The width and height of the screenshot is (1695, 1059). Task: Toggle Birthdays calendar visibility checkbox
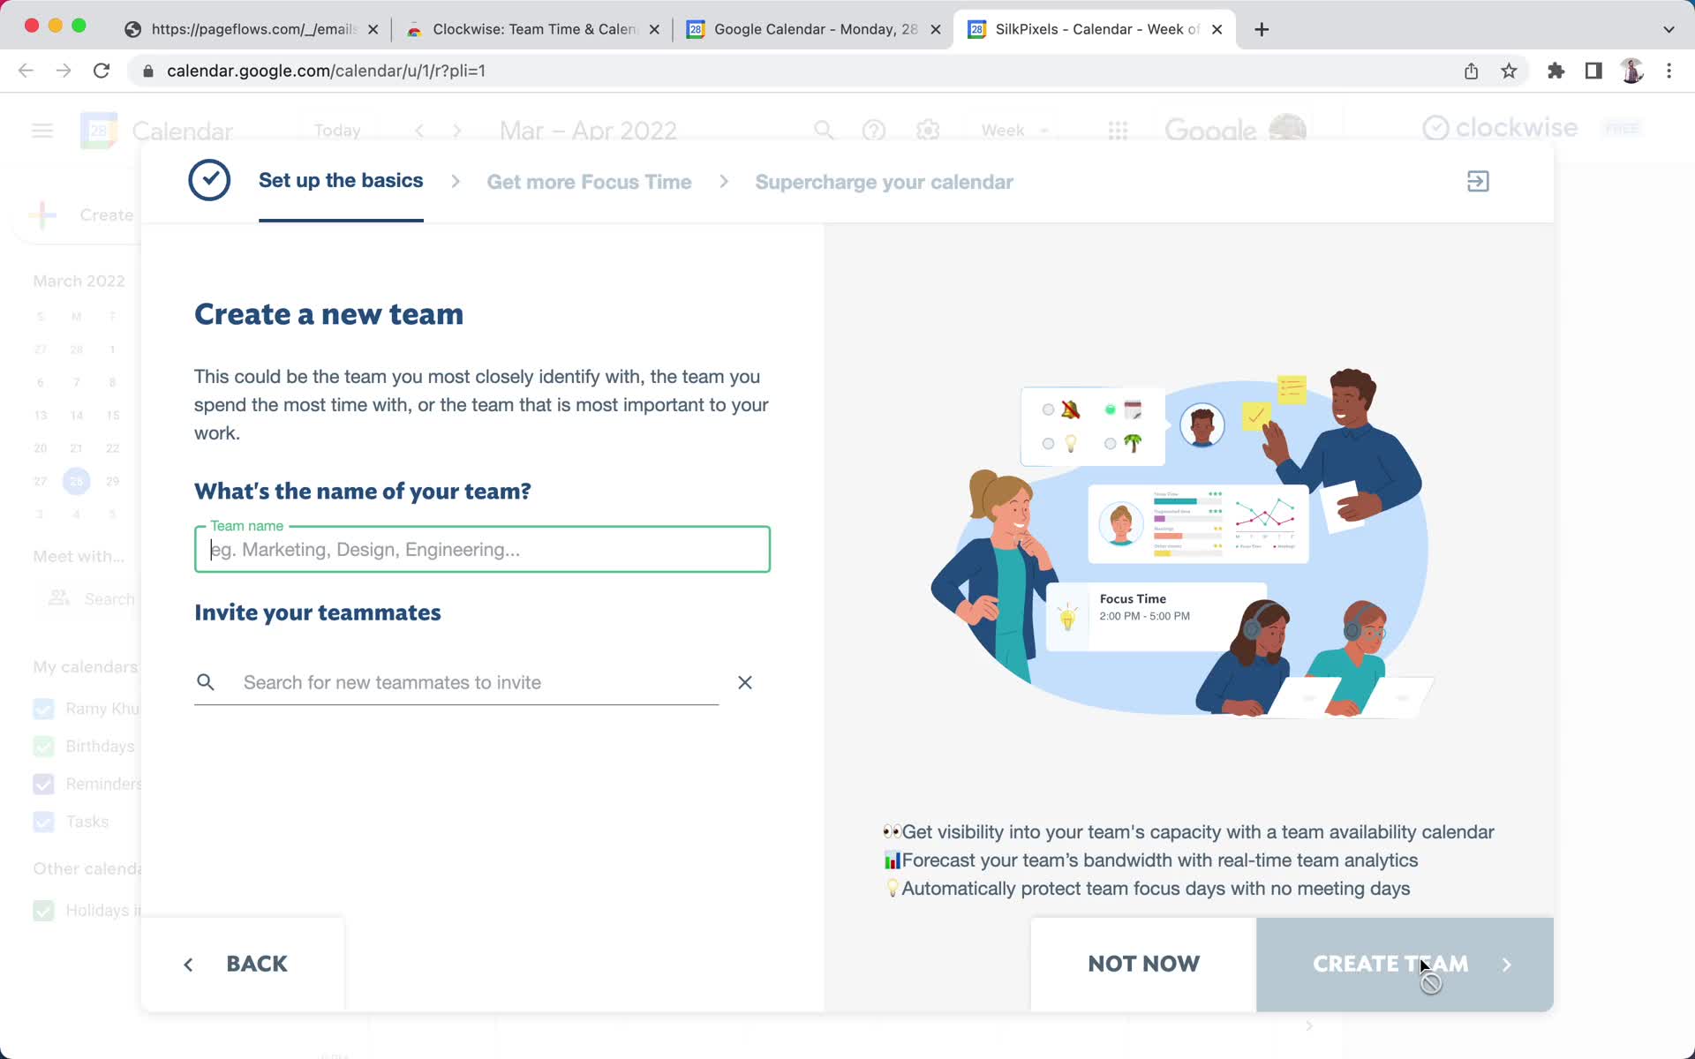(44, 747)
